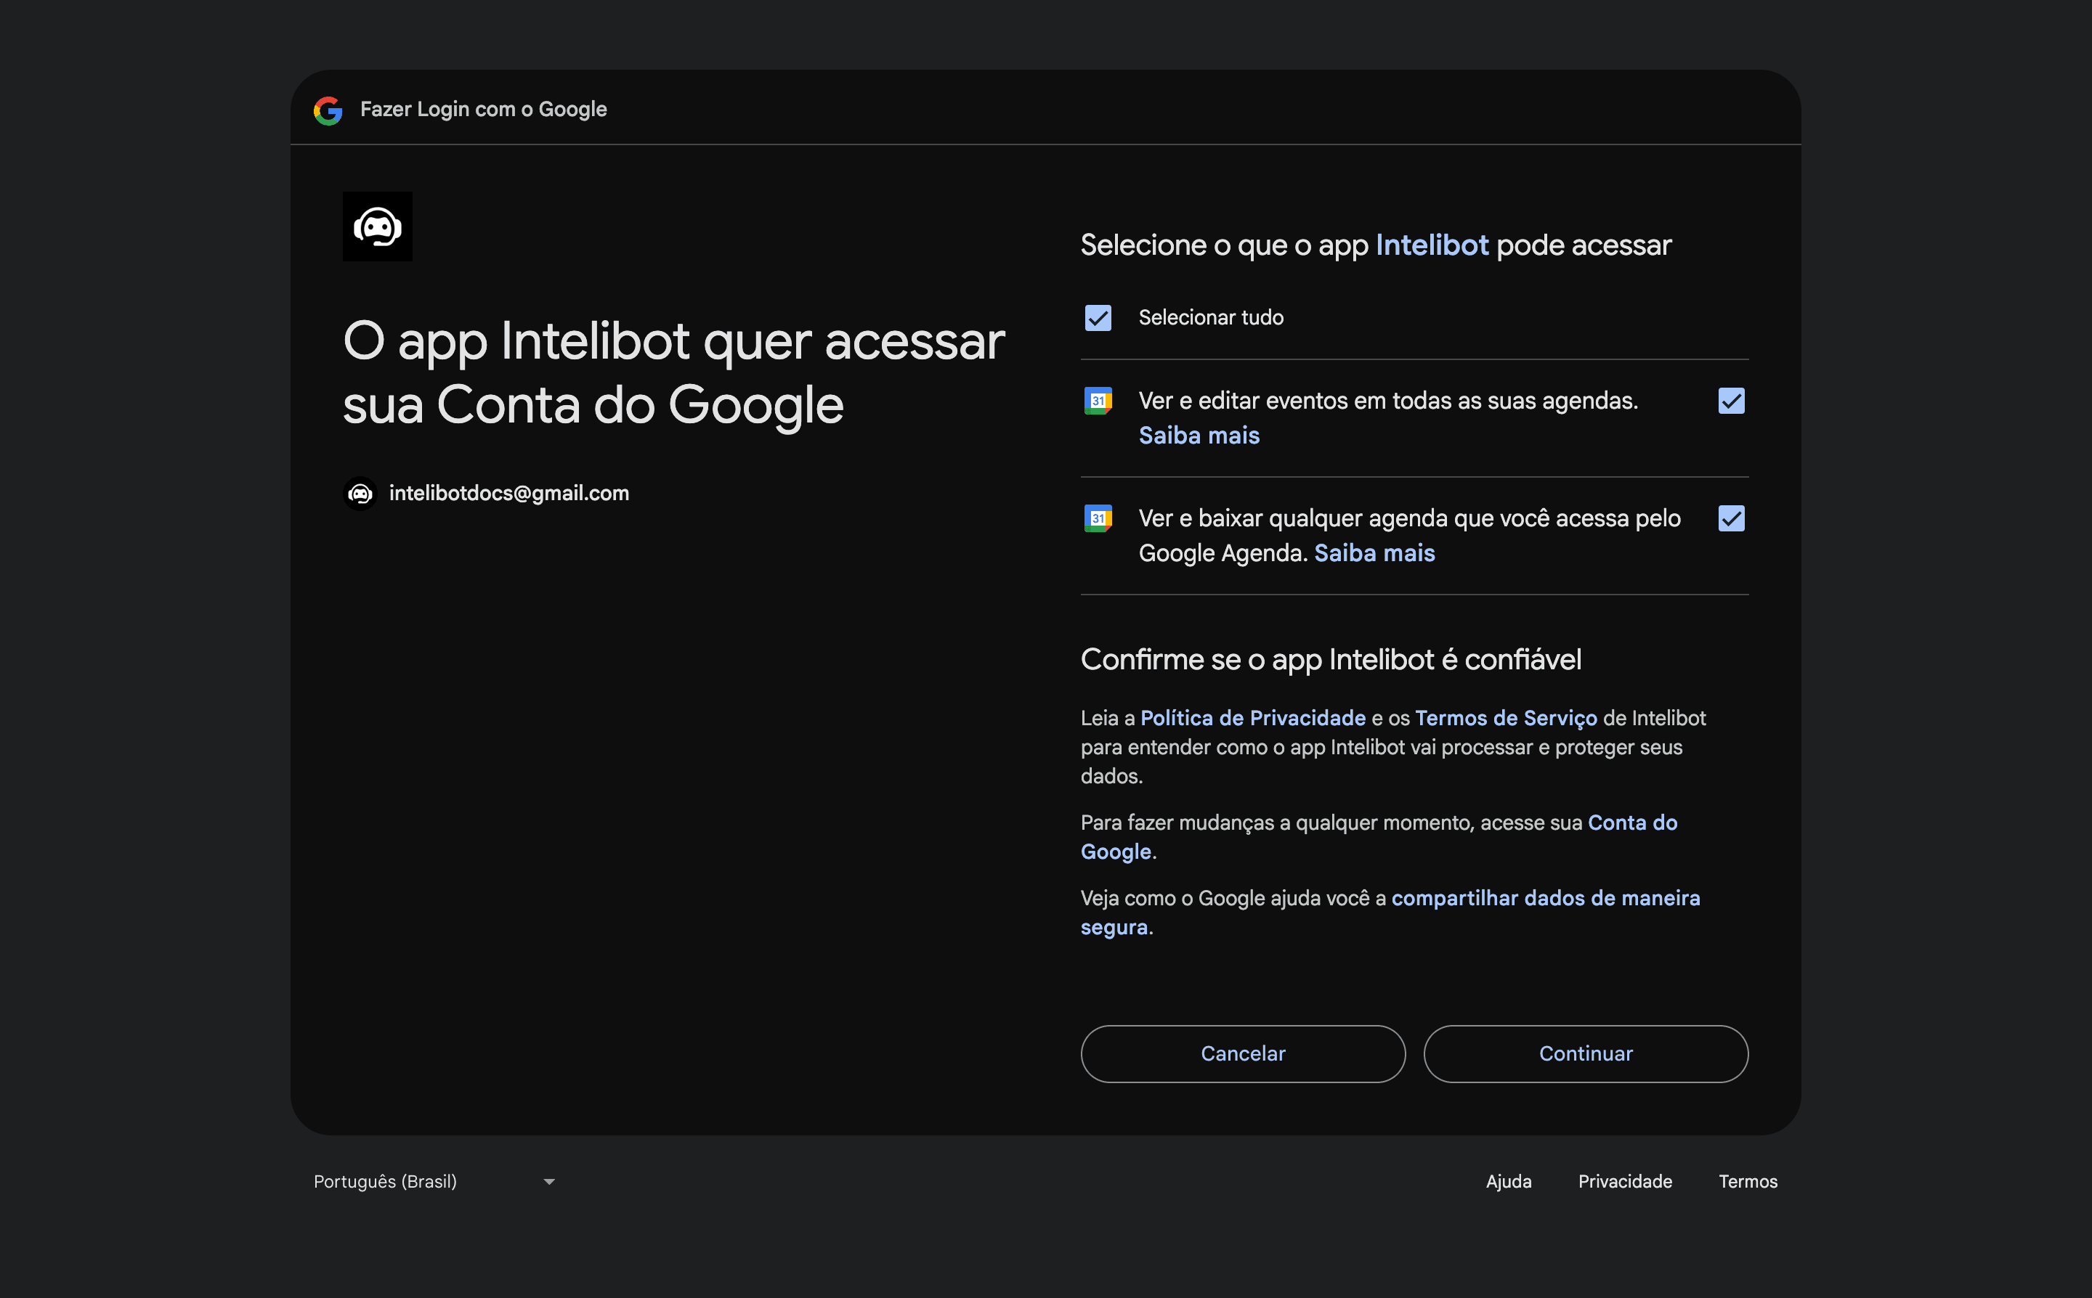This screenshot has height=1298, width=2092.
Task: Click the 'Selecionar tudo' label text
Action: click(x=1211, y=318)
